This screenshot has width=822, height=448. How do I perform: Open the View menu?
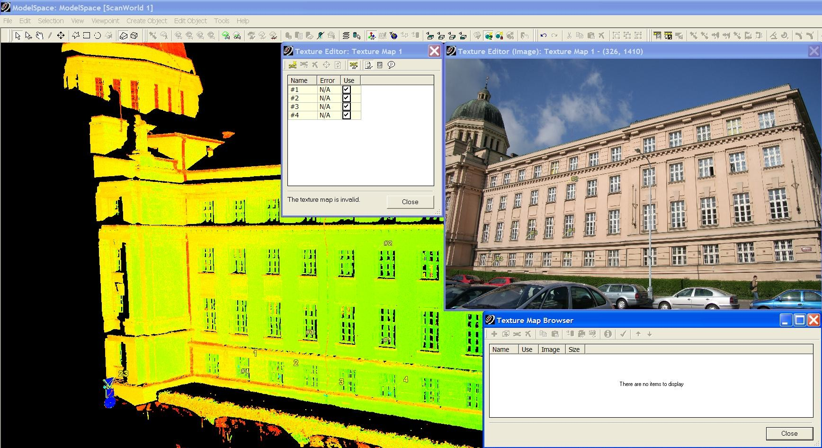point(78,21)
